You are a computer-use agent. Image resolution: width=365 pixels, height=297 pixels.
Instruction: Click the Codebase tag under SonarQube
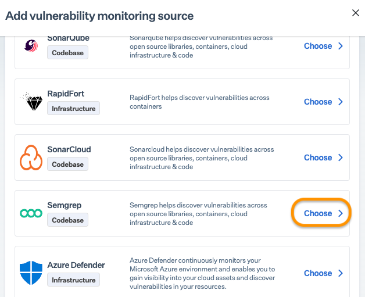point(68,53)
